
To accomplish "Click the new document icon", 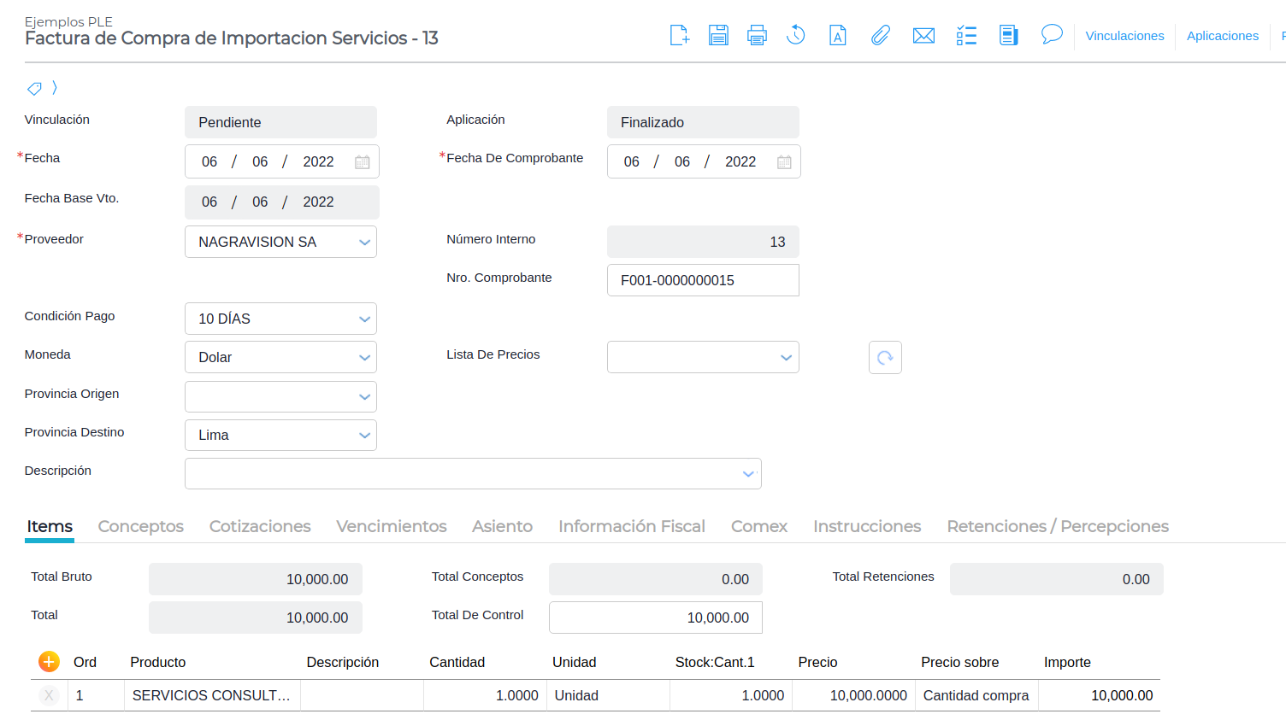I will click(679, 35).
